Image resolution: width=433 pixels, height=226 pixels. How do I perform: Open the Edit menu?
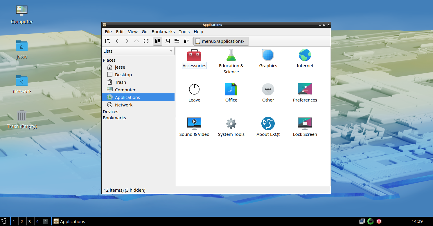click(120, 32)
